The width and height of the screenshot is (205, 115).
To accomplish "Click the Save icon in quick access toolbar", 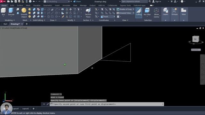I will click(16, 1).
